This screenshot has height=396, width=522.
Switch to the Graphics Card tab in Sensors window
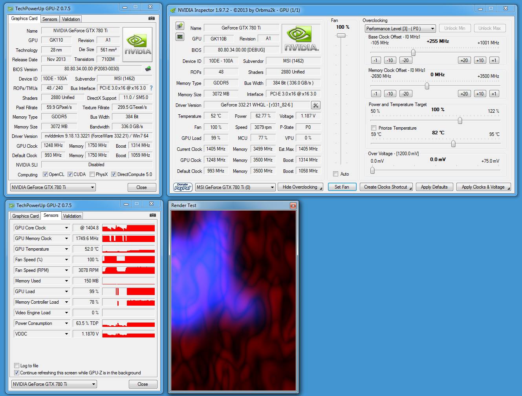coord(26,216)
